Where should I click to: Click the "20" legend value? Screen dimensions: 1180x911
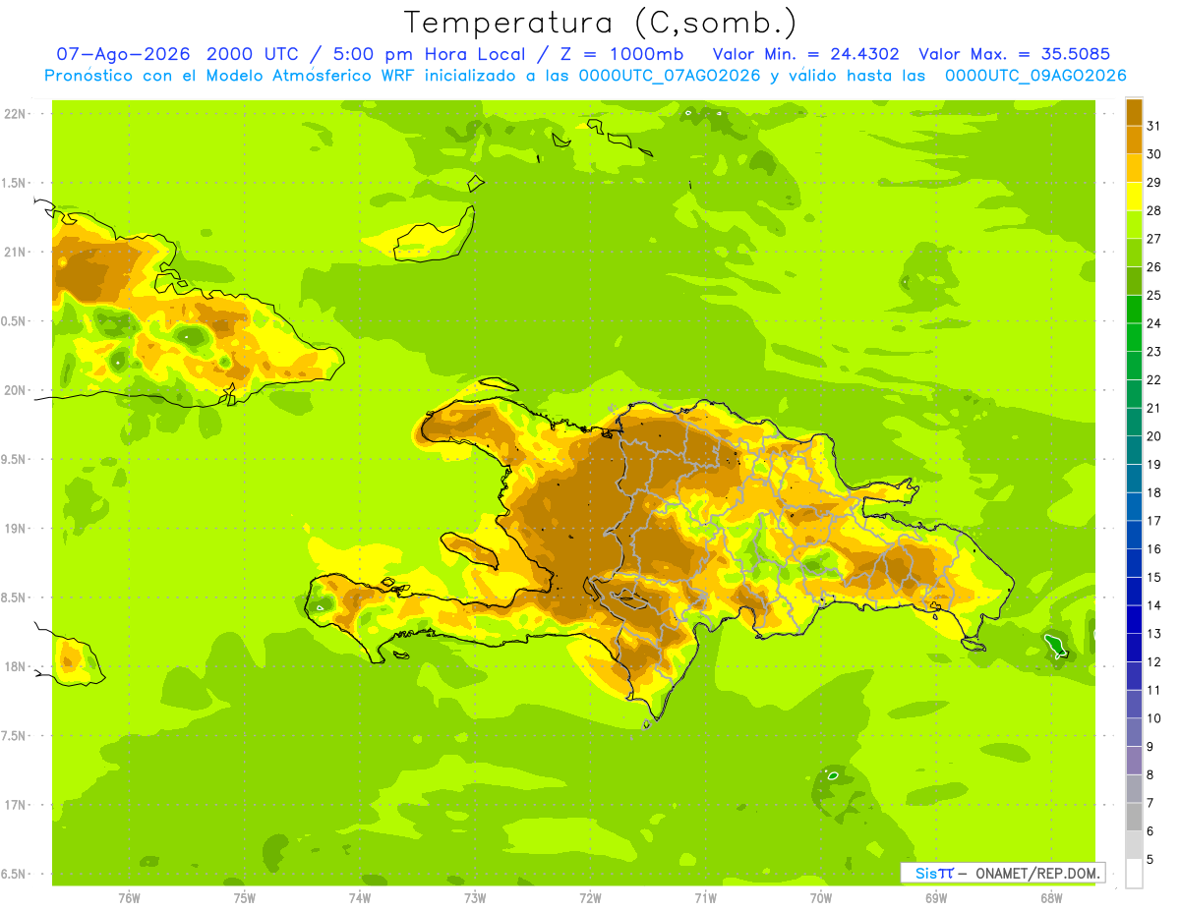pos(1154,436)
